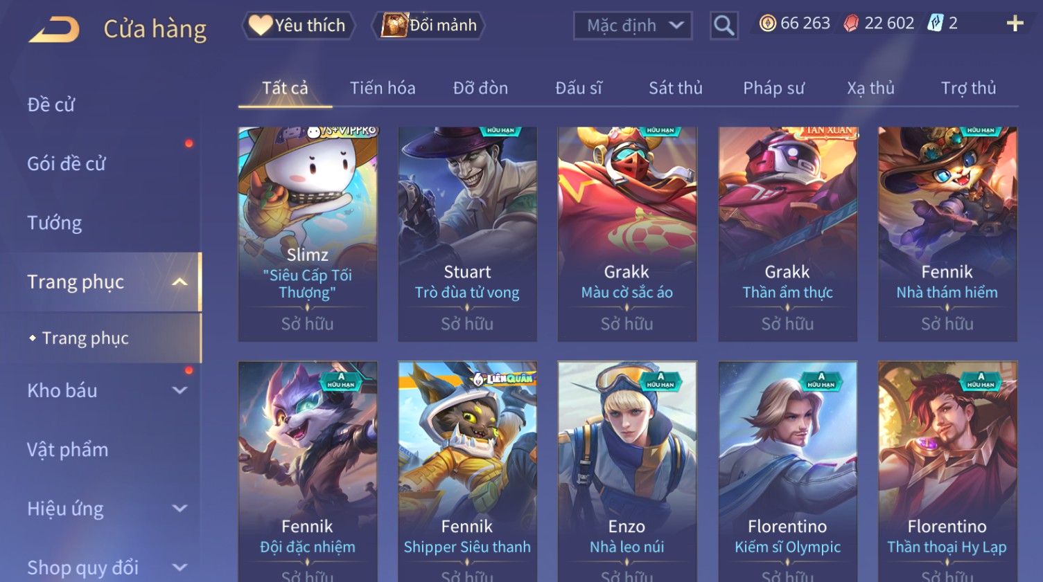
Task: Click the golden back arrow icon
Action: [54, 30]
